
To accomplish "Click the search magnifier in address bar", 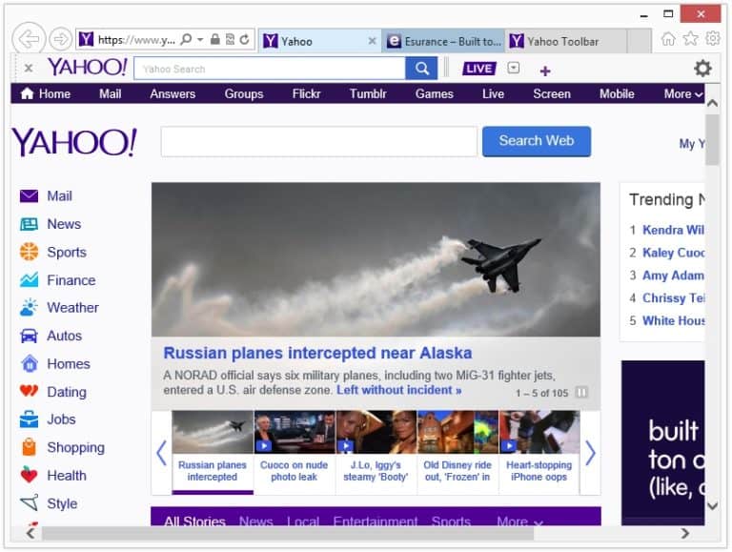I will (x=186, y=39).
